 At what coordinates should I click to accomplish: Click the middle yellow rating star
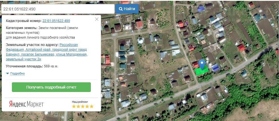click(x=83, y=106)
